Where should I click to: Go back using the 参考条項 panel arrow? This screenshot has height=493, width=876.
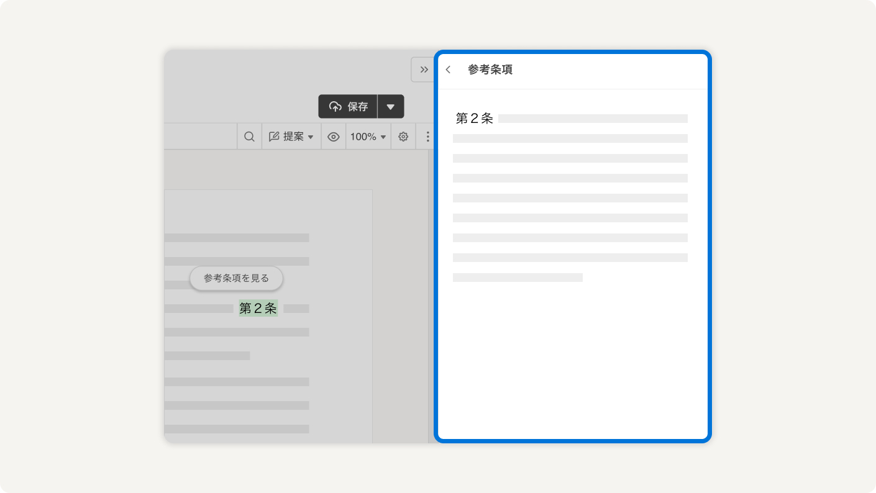click(448, 70)
